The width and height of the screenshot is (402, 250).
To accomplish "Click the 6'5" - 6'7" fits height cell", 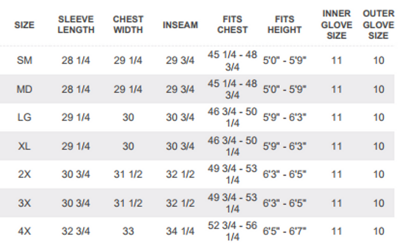I will 285,231.
